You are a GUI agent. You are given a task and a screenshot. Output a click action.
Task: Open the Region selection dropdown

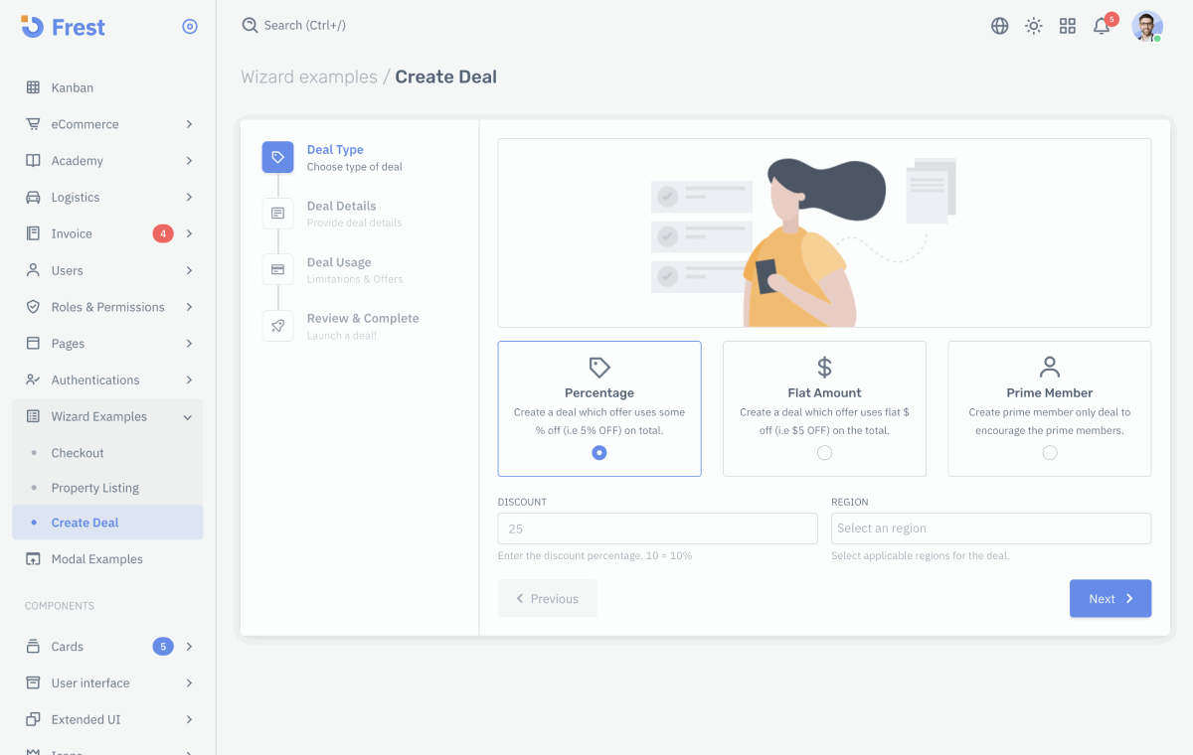[990, 528]
